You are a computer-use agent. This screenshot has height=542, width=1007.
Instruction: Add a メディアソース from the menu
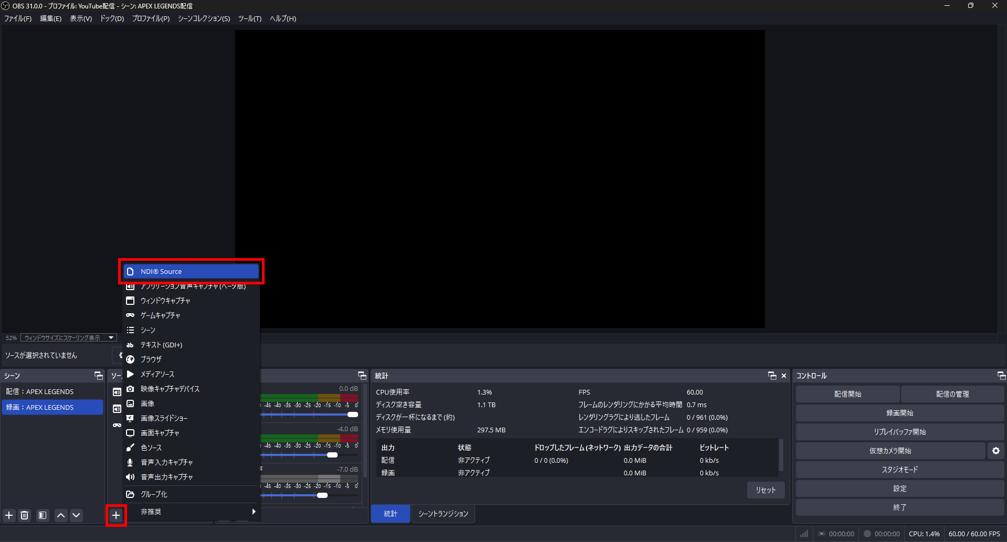(191, 374)
